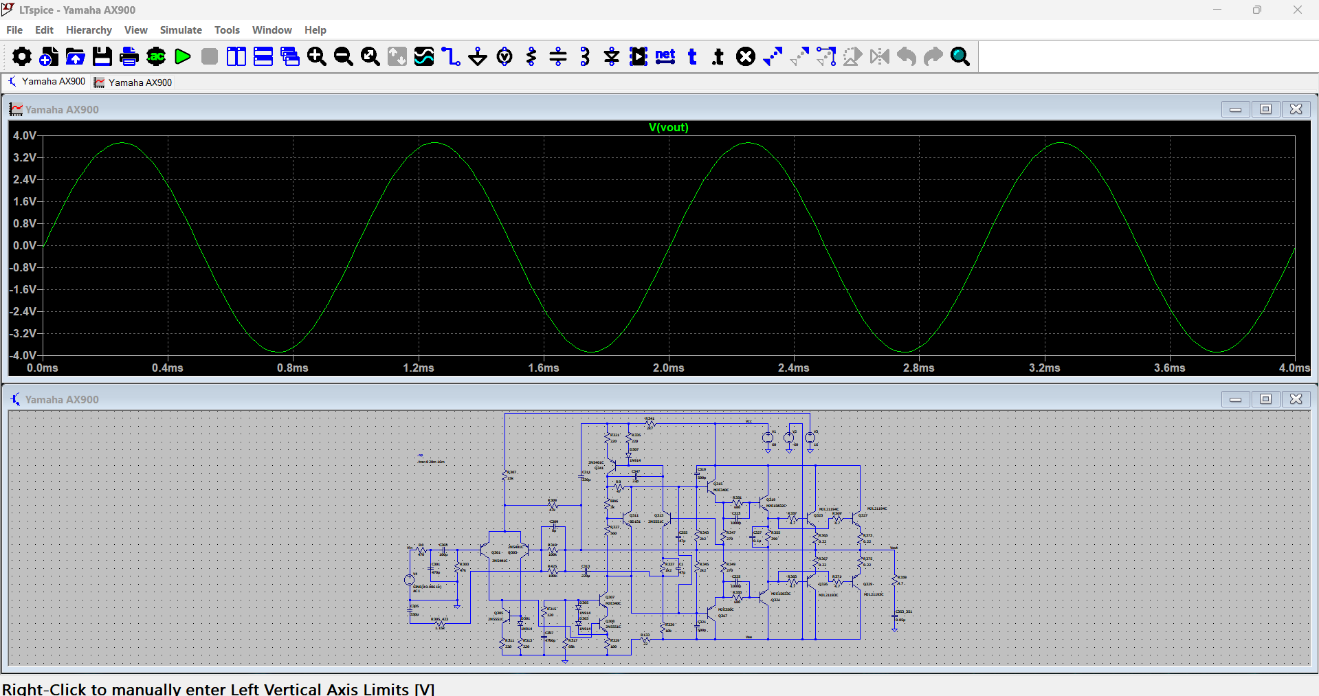This screenshot has height=696, width=1319.
Task: Open the Window menu
Action: 271,30
